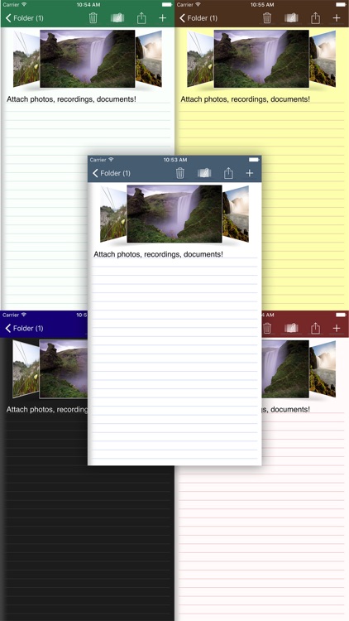Add new note in center slate-blue window

click(249, 173)
